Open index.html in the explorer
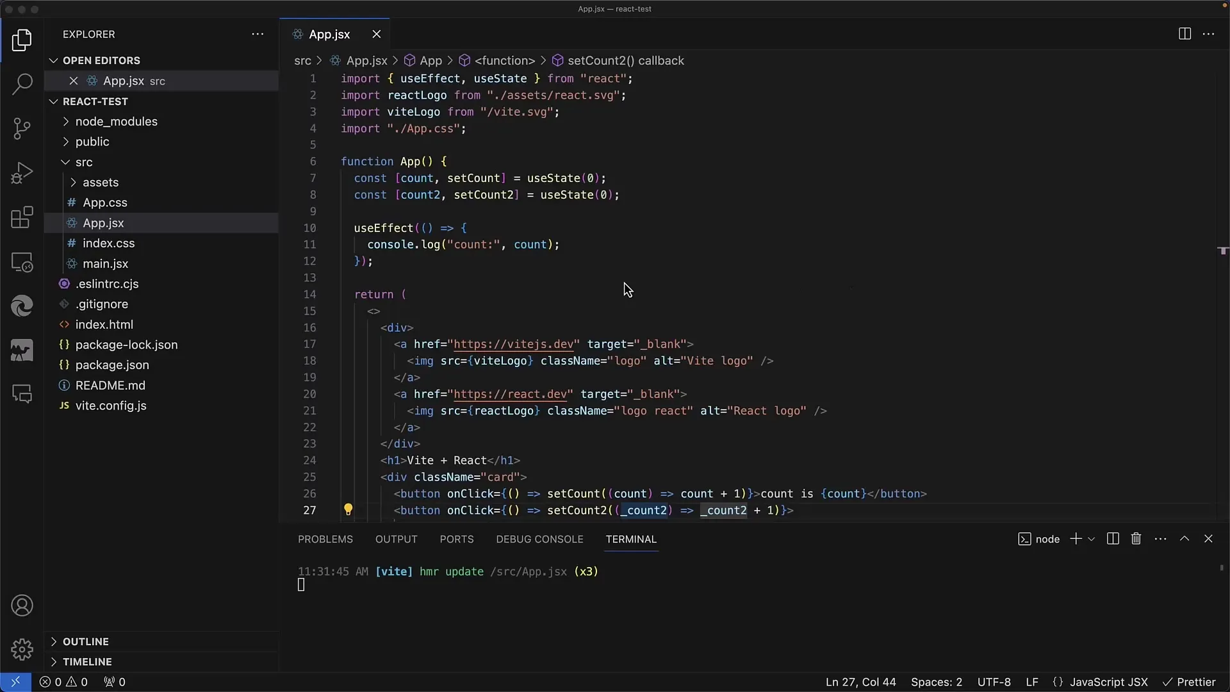 pyautogui.click(x=161, y=324)
